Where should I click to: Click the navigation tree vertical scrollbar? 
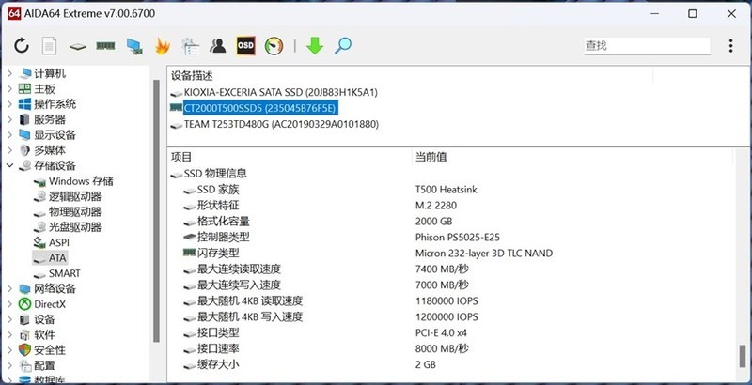(156, 210)
